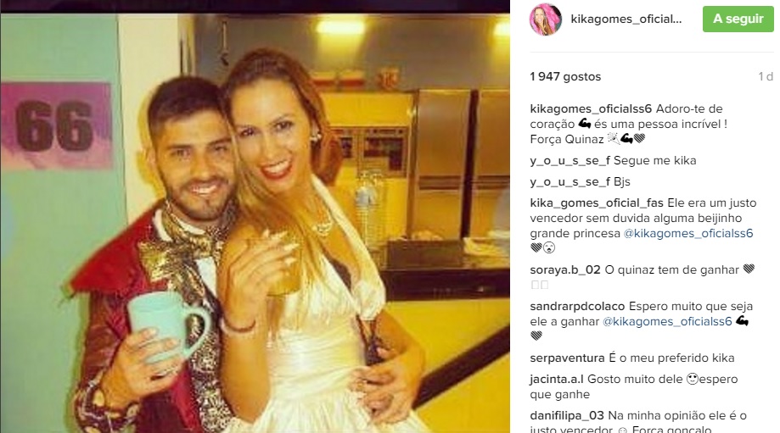Open danifilipa_03 commenter profile
The image size is (780, 433).
567,415
